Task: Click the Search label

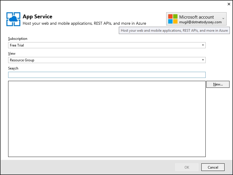Action: tap(13, 68)
